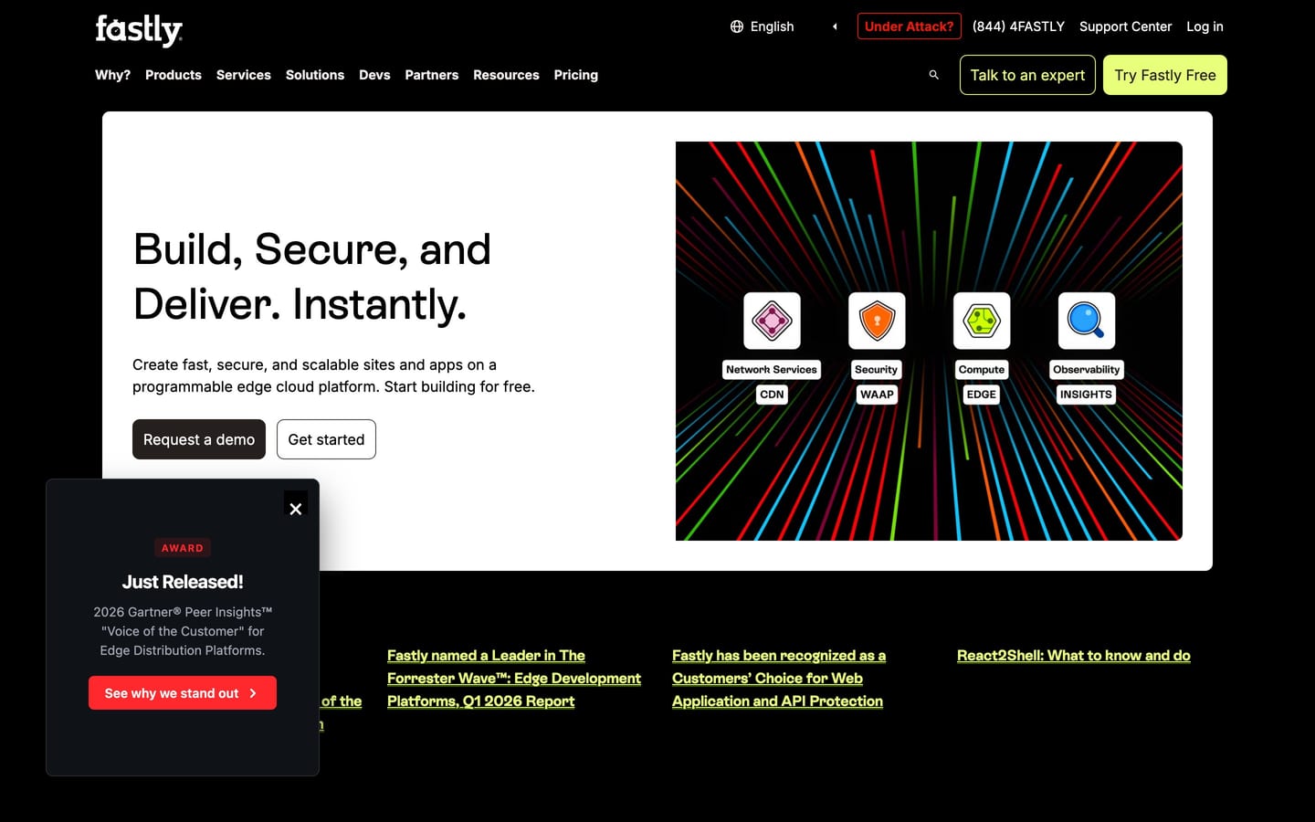
Task: Click the Observability magnifying glass icon
Action: 1087,321
